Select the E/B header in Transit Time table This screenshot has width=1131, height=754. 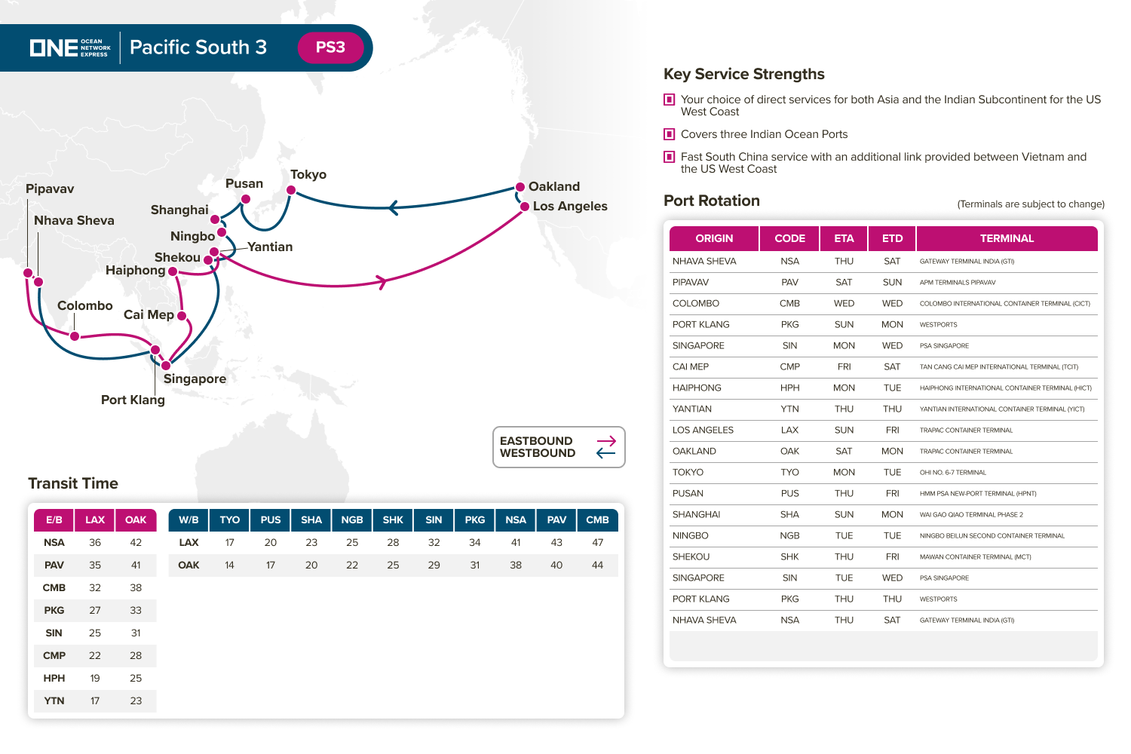click(x=54, y=520)
